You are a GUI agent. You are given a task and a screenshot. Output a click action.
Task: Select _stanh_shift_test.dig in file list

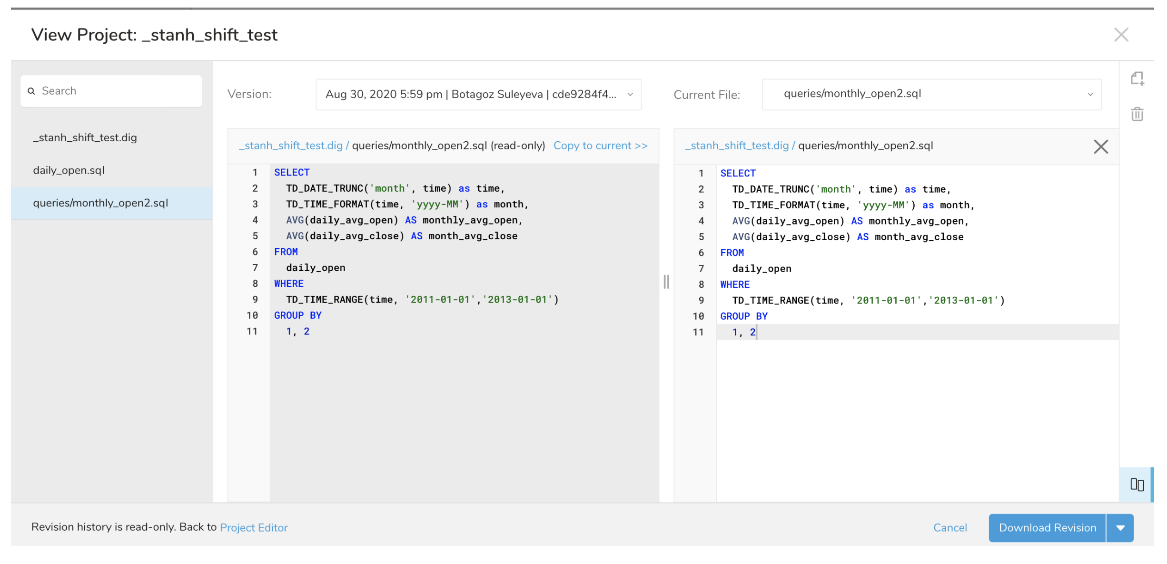point(85,138)
